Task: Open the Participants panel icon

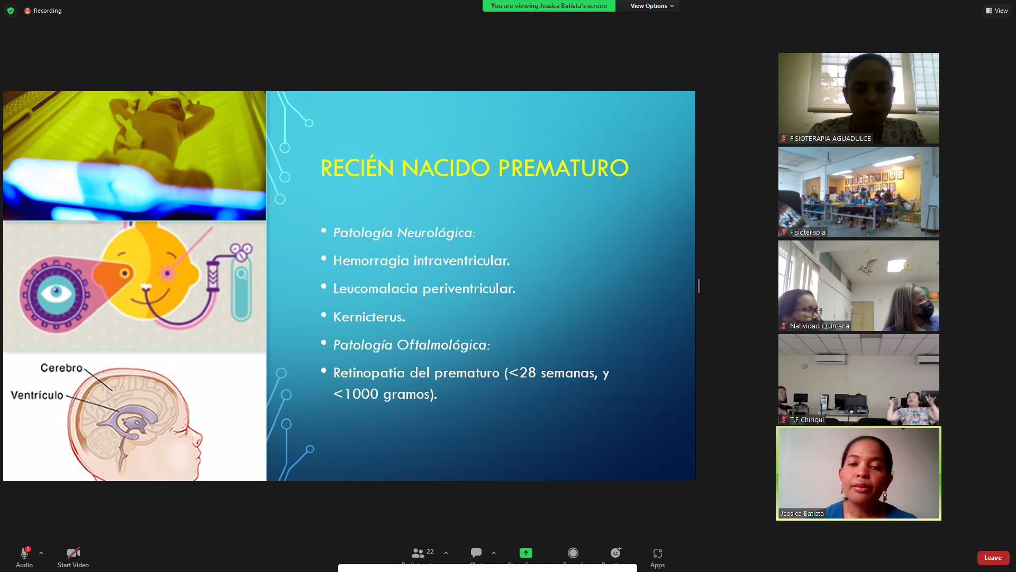Action: click(418, 553)
